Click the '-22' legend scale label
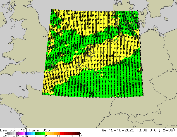The height and width of the screenshot is (137, 177). [x=16, y=136]
